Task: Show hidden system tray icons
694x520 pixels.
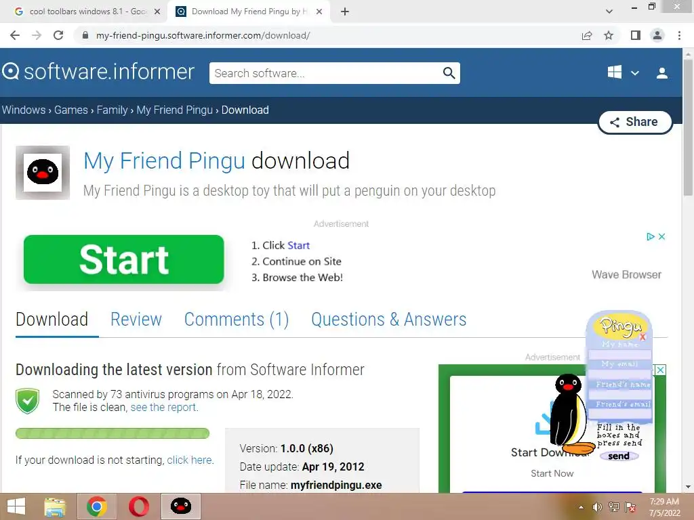Action: point(581,507)
